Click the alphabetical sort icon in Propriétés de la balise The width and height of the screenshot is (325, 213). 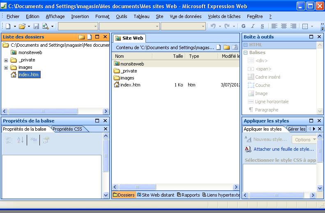pos(20,140)
